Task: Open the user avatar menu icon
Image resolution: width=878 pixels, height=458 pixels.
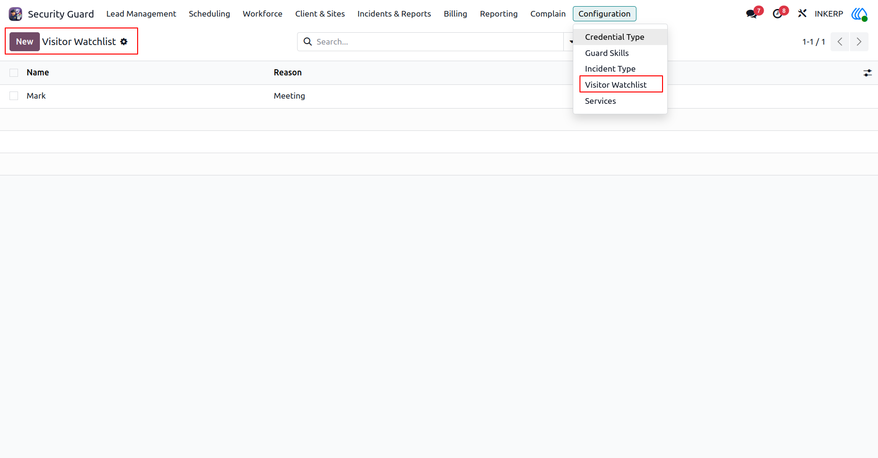Action: click(859, 14)
